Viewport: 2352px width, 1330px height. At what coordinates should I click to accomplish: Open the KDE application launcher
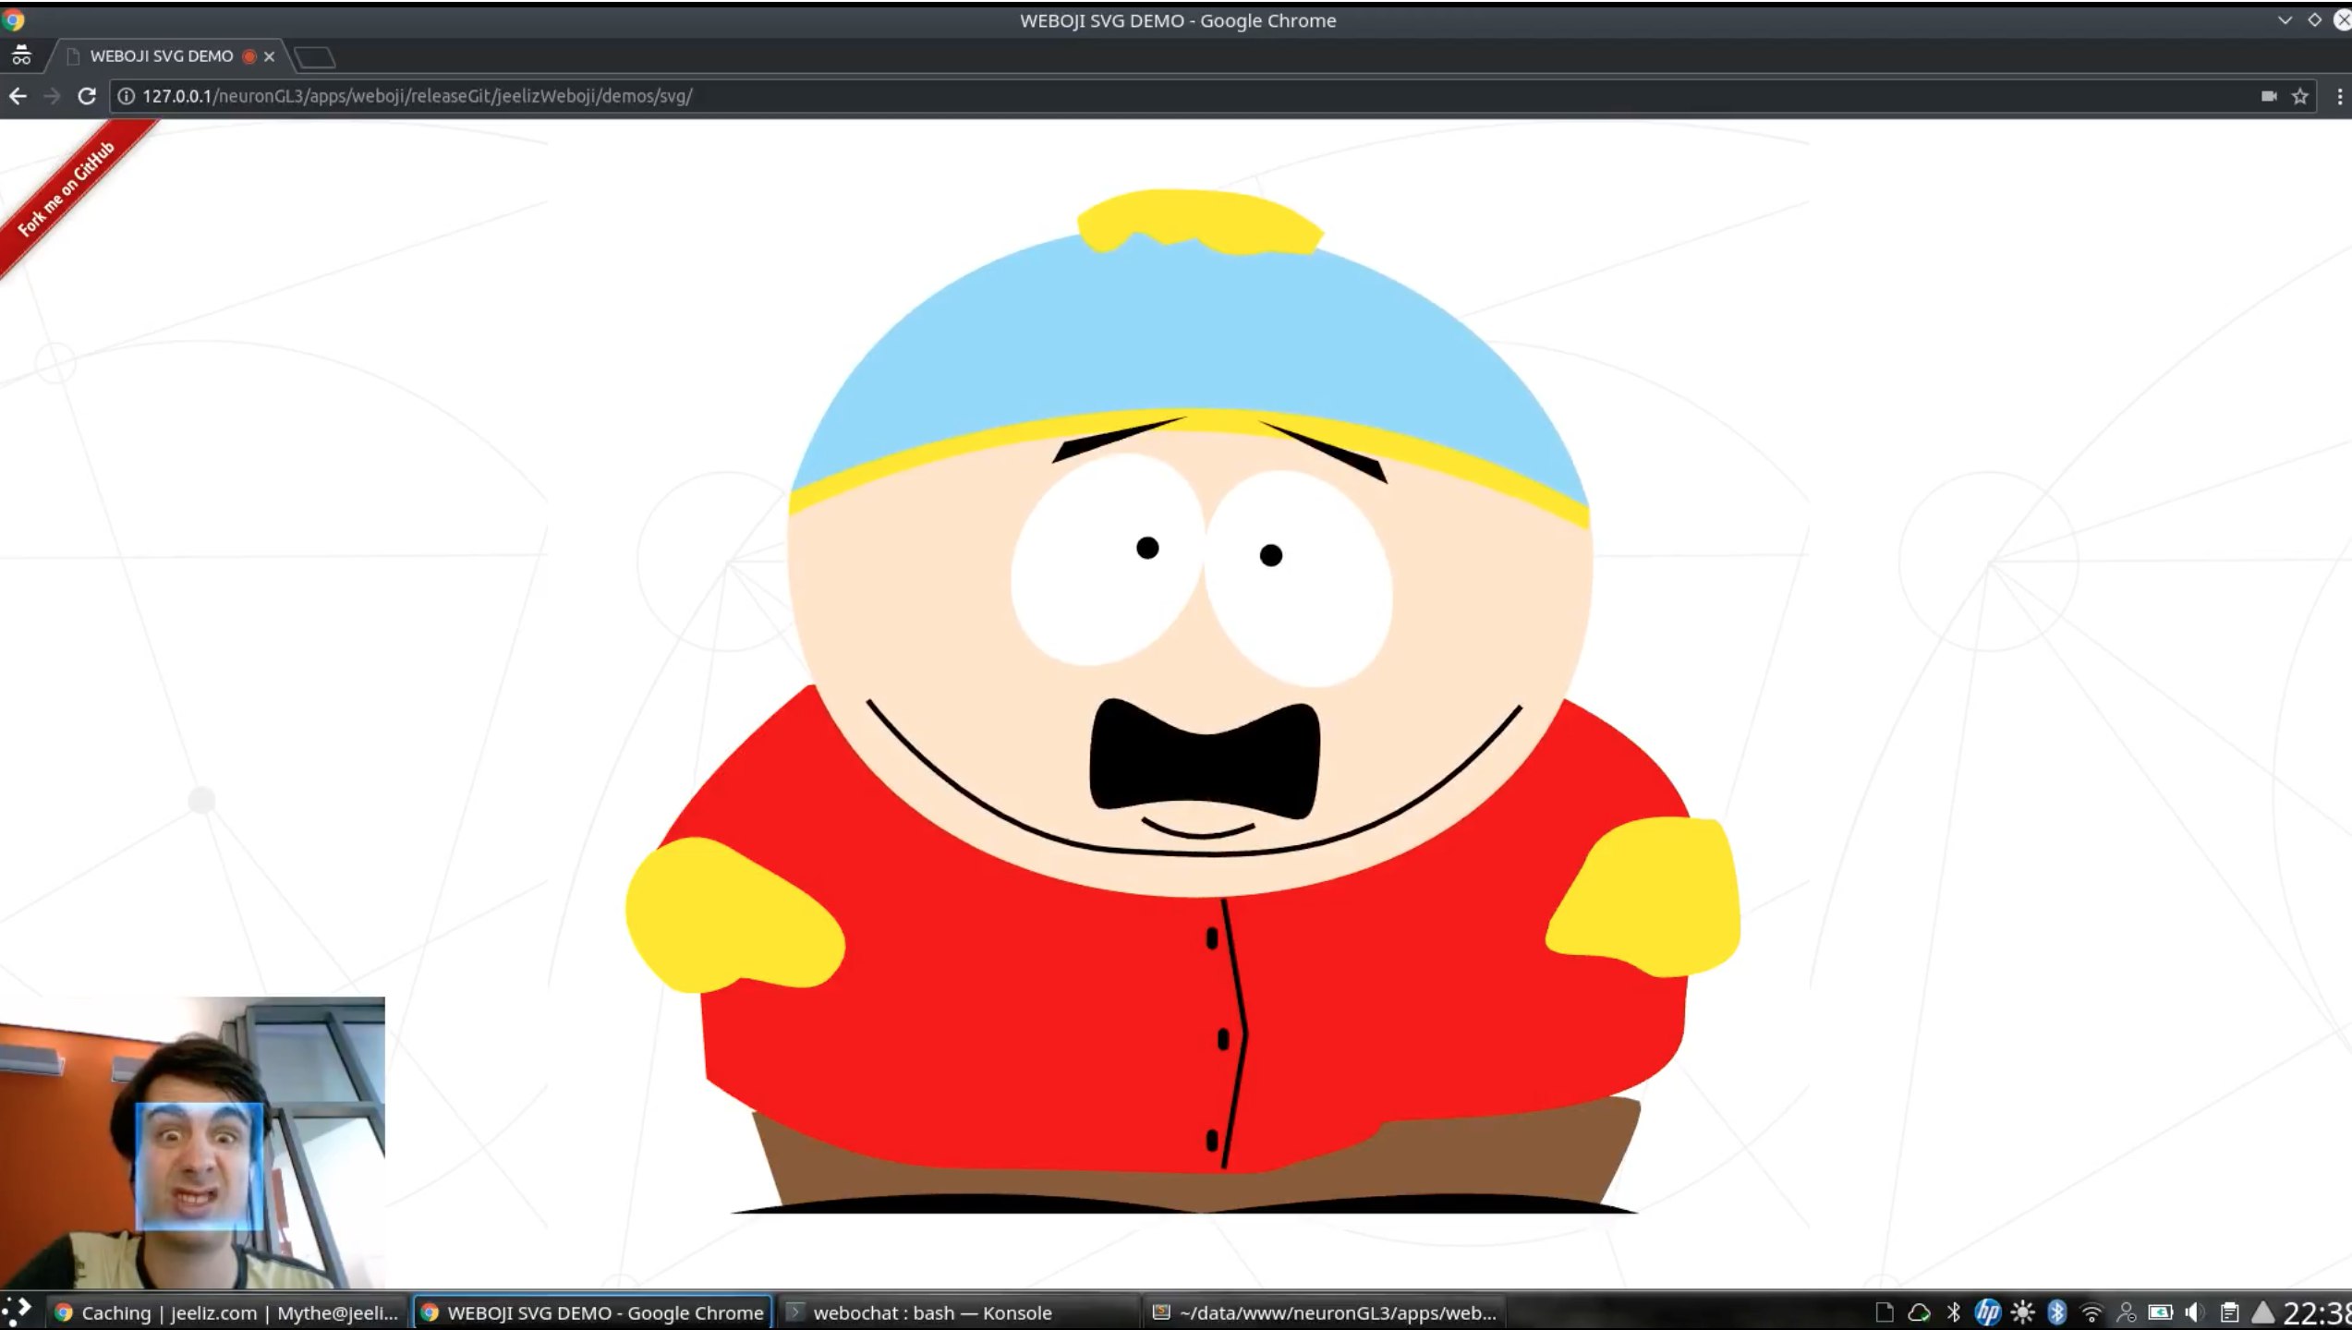[x=17, y=1312]
